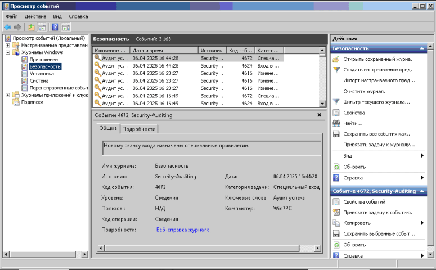Expand Журналы приложений и служб node
Screen dimensions: 436x270
click(8, 95)
